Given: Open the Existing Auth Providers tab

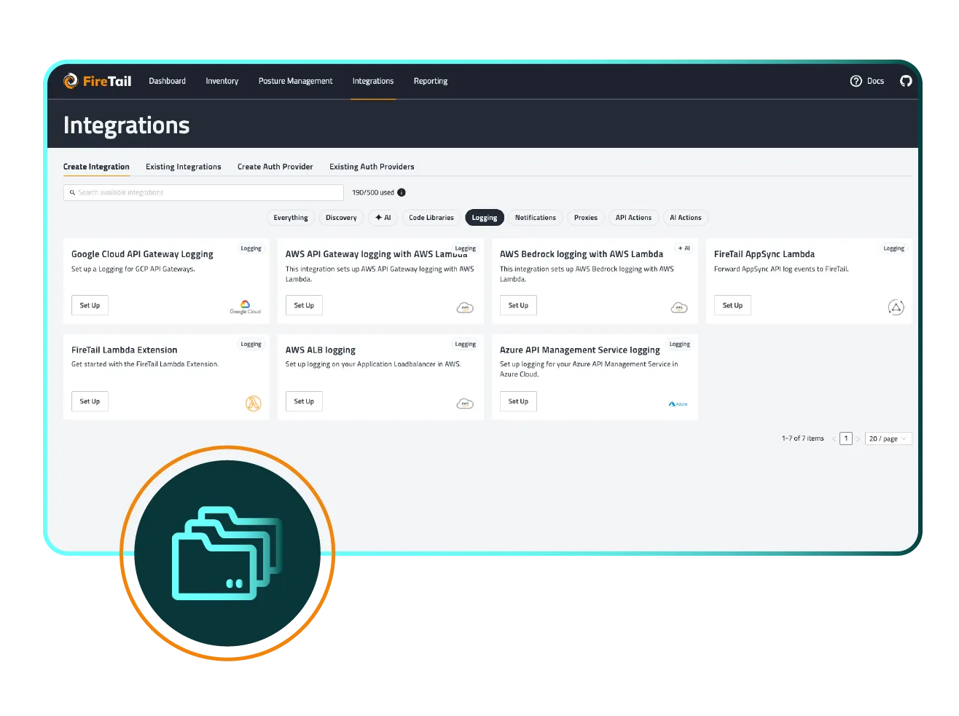Looking at the screenshot, I should (x=372, y=167).
